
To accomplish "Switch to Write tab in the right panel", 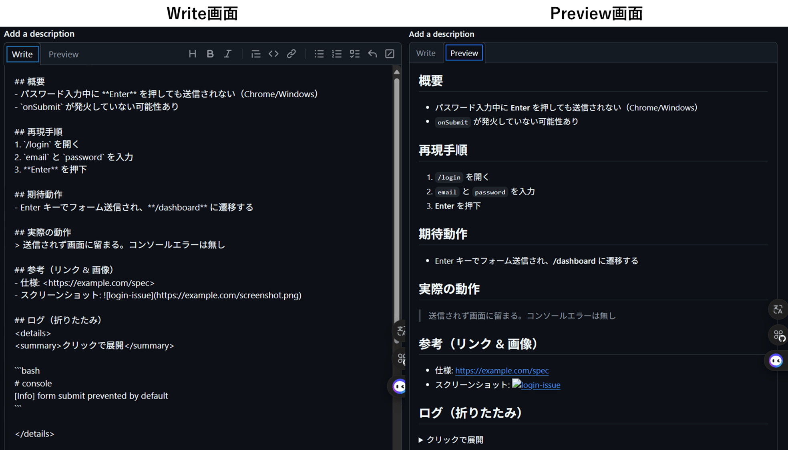I will coord(426,53).
